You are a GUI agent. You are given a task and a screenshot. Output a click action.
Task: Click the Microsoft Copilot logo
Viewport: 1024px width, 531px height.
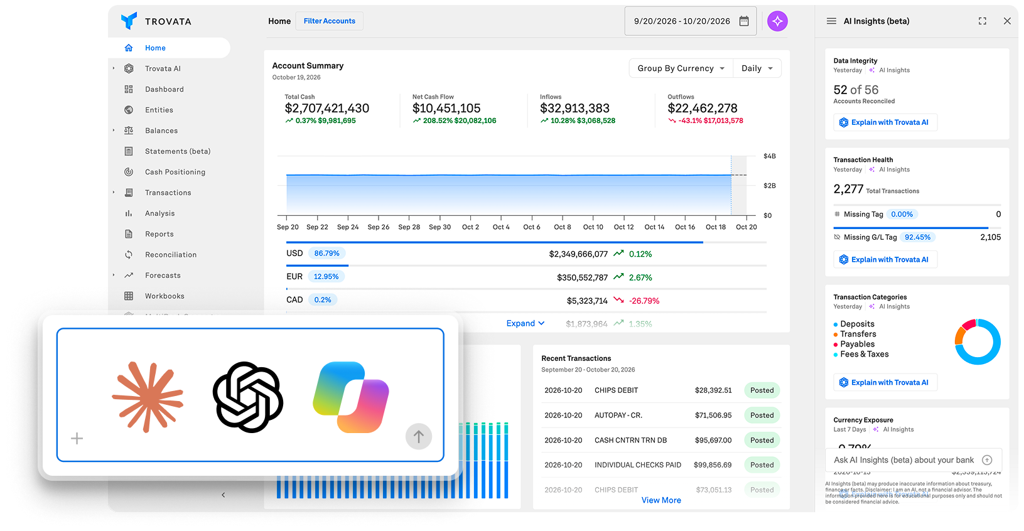click(x=351, y=397)
